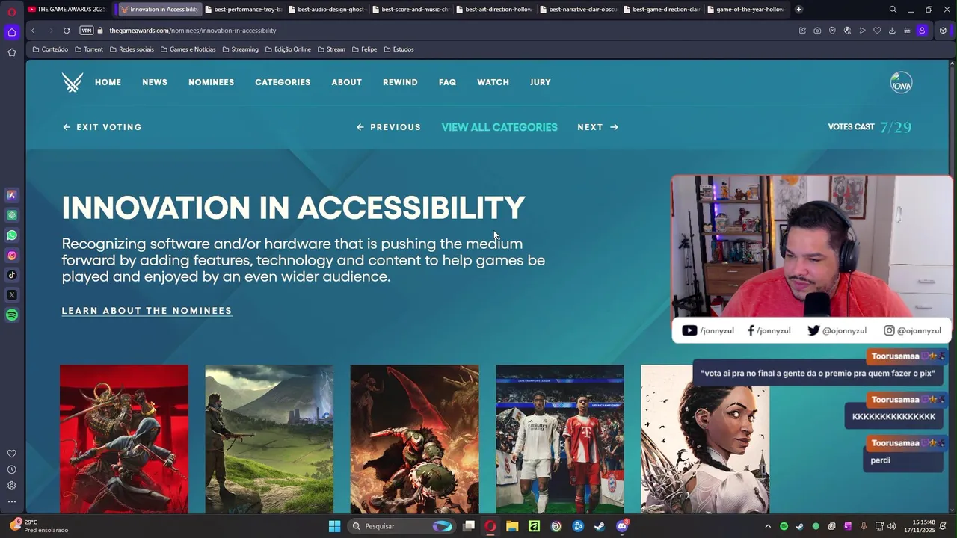Toggle the VPN badge in the address bar
957x538 pixels.
pos(87,31)
